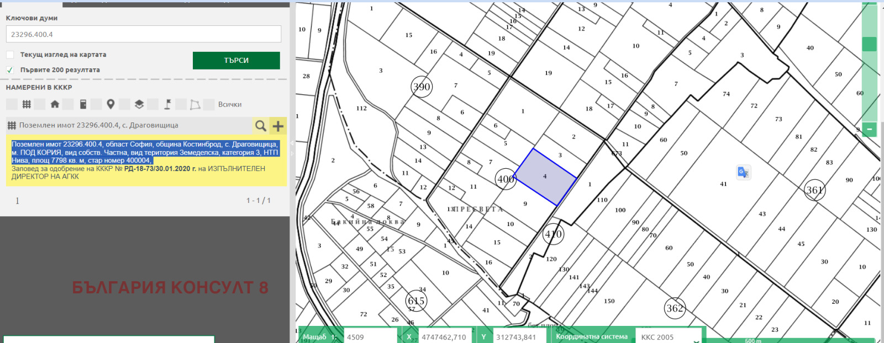Viewport: 884px width, 343px height.
Task: Enable 'Текущ изглед на картата' checkbox
Action: point(10,55)
